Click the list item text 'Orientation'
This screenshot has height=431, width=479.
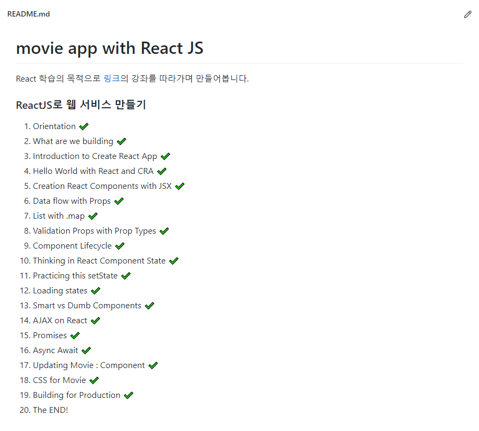[x=54, y=126]
